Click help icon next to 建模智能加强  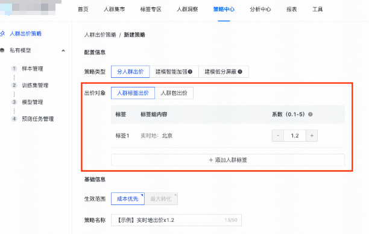pyautogui.click(x=190, y=72)
